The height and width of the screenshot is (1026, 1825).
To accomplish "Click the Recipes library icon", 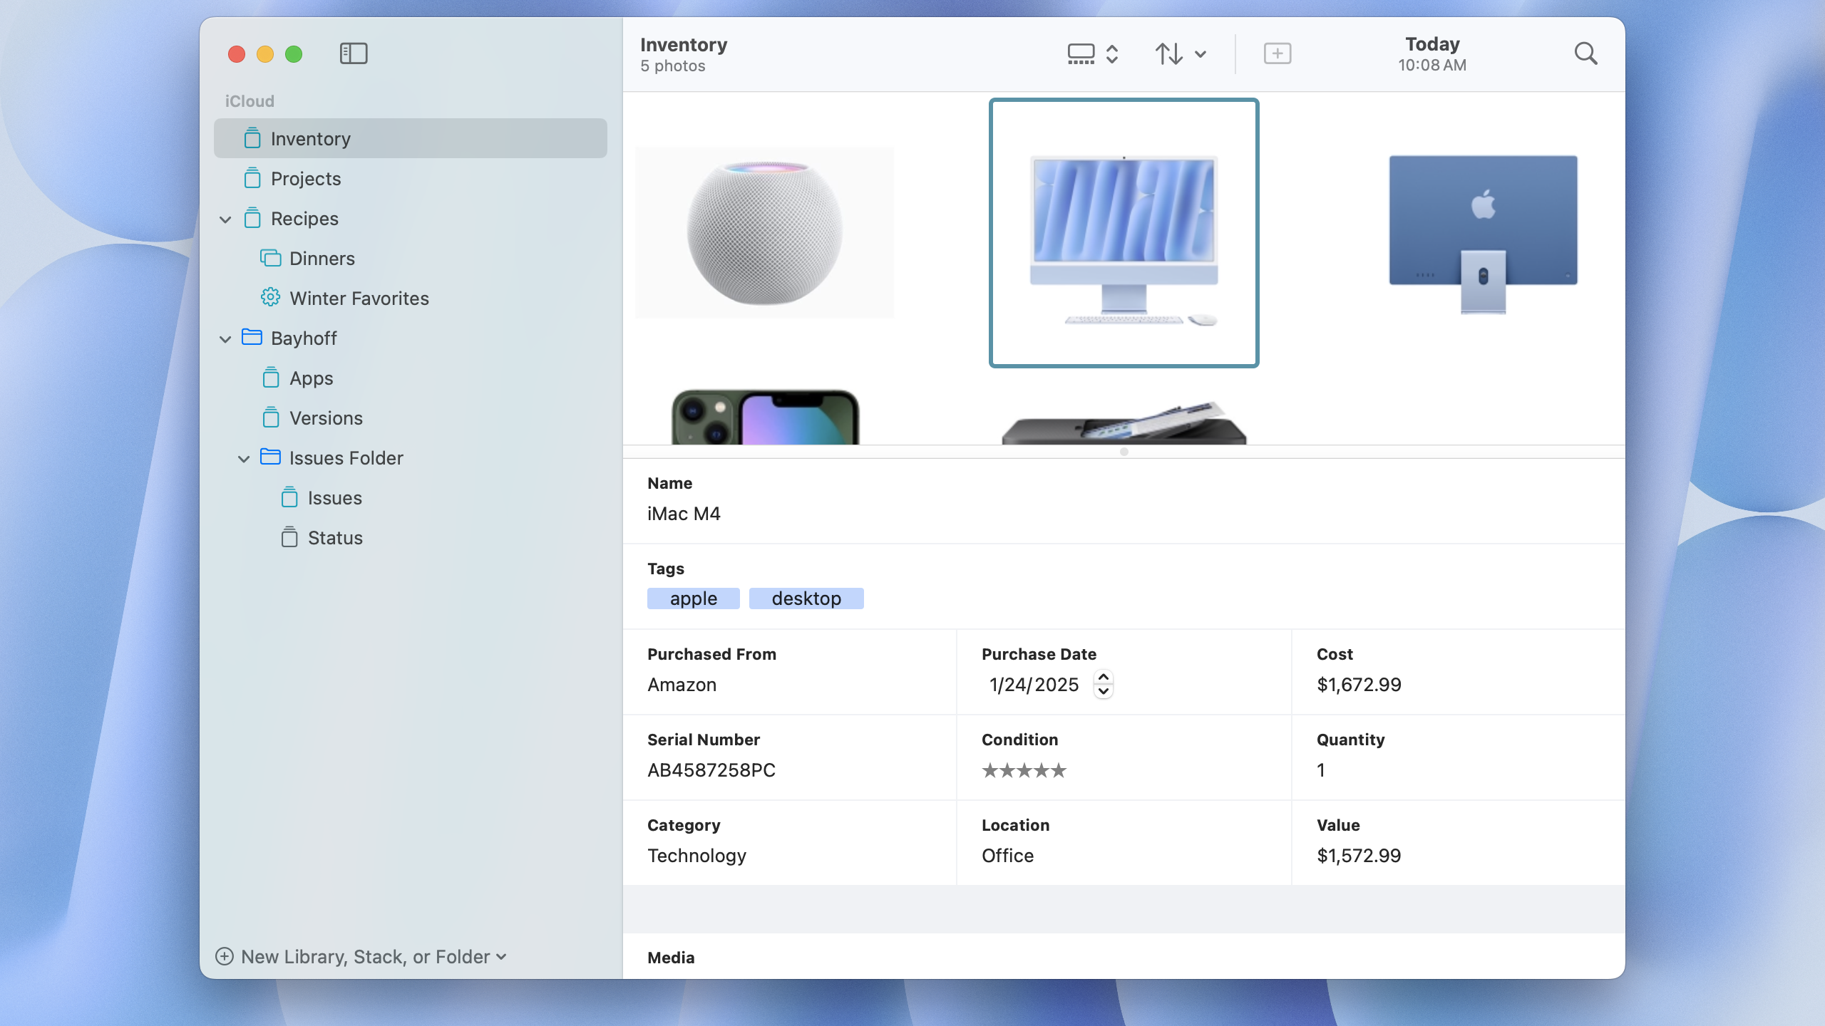I will coord(252,218).
